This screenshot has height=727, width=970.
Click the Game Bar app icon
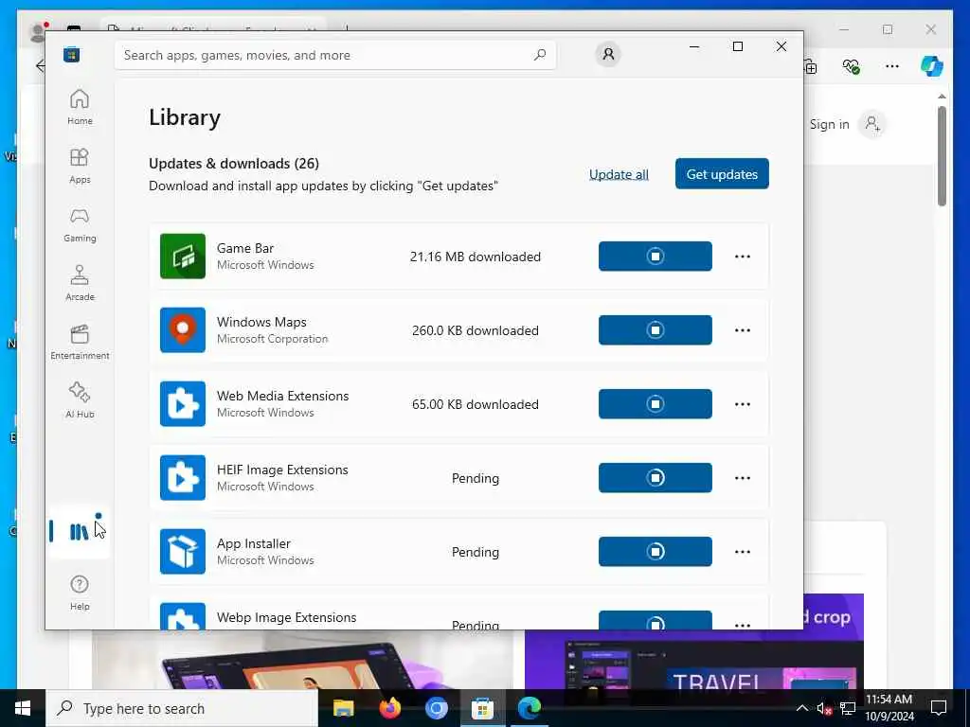click(x=183, y=256)
